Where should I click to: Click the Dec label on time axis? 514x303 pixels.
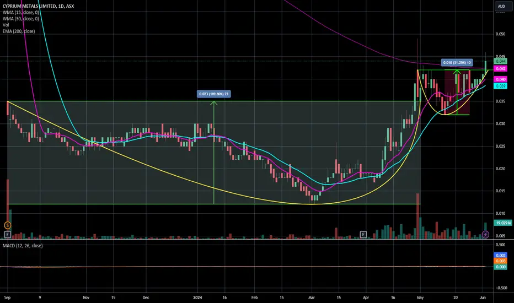pos(146,297)
